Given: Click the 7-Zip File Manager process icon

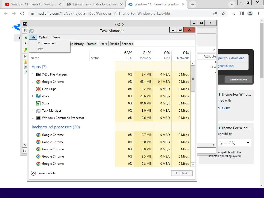Looking at the screenshot, I should click(38, 75).
